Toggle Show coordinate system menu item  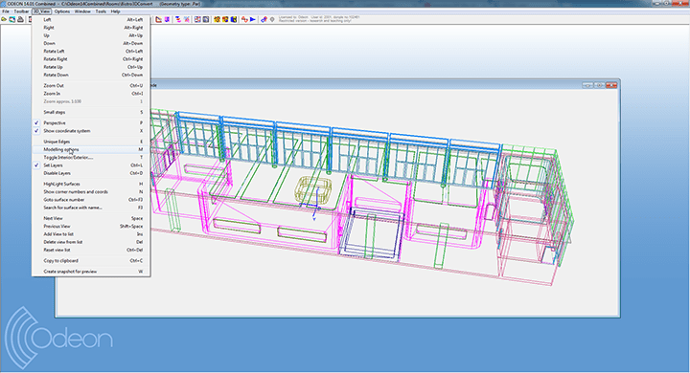tap(91, 131)
